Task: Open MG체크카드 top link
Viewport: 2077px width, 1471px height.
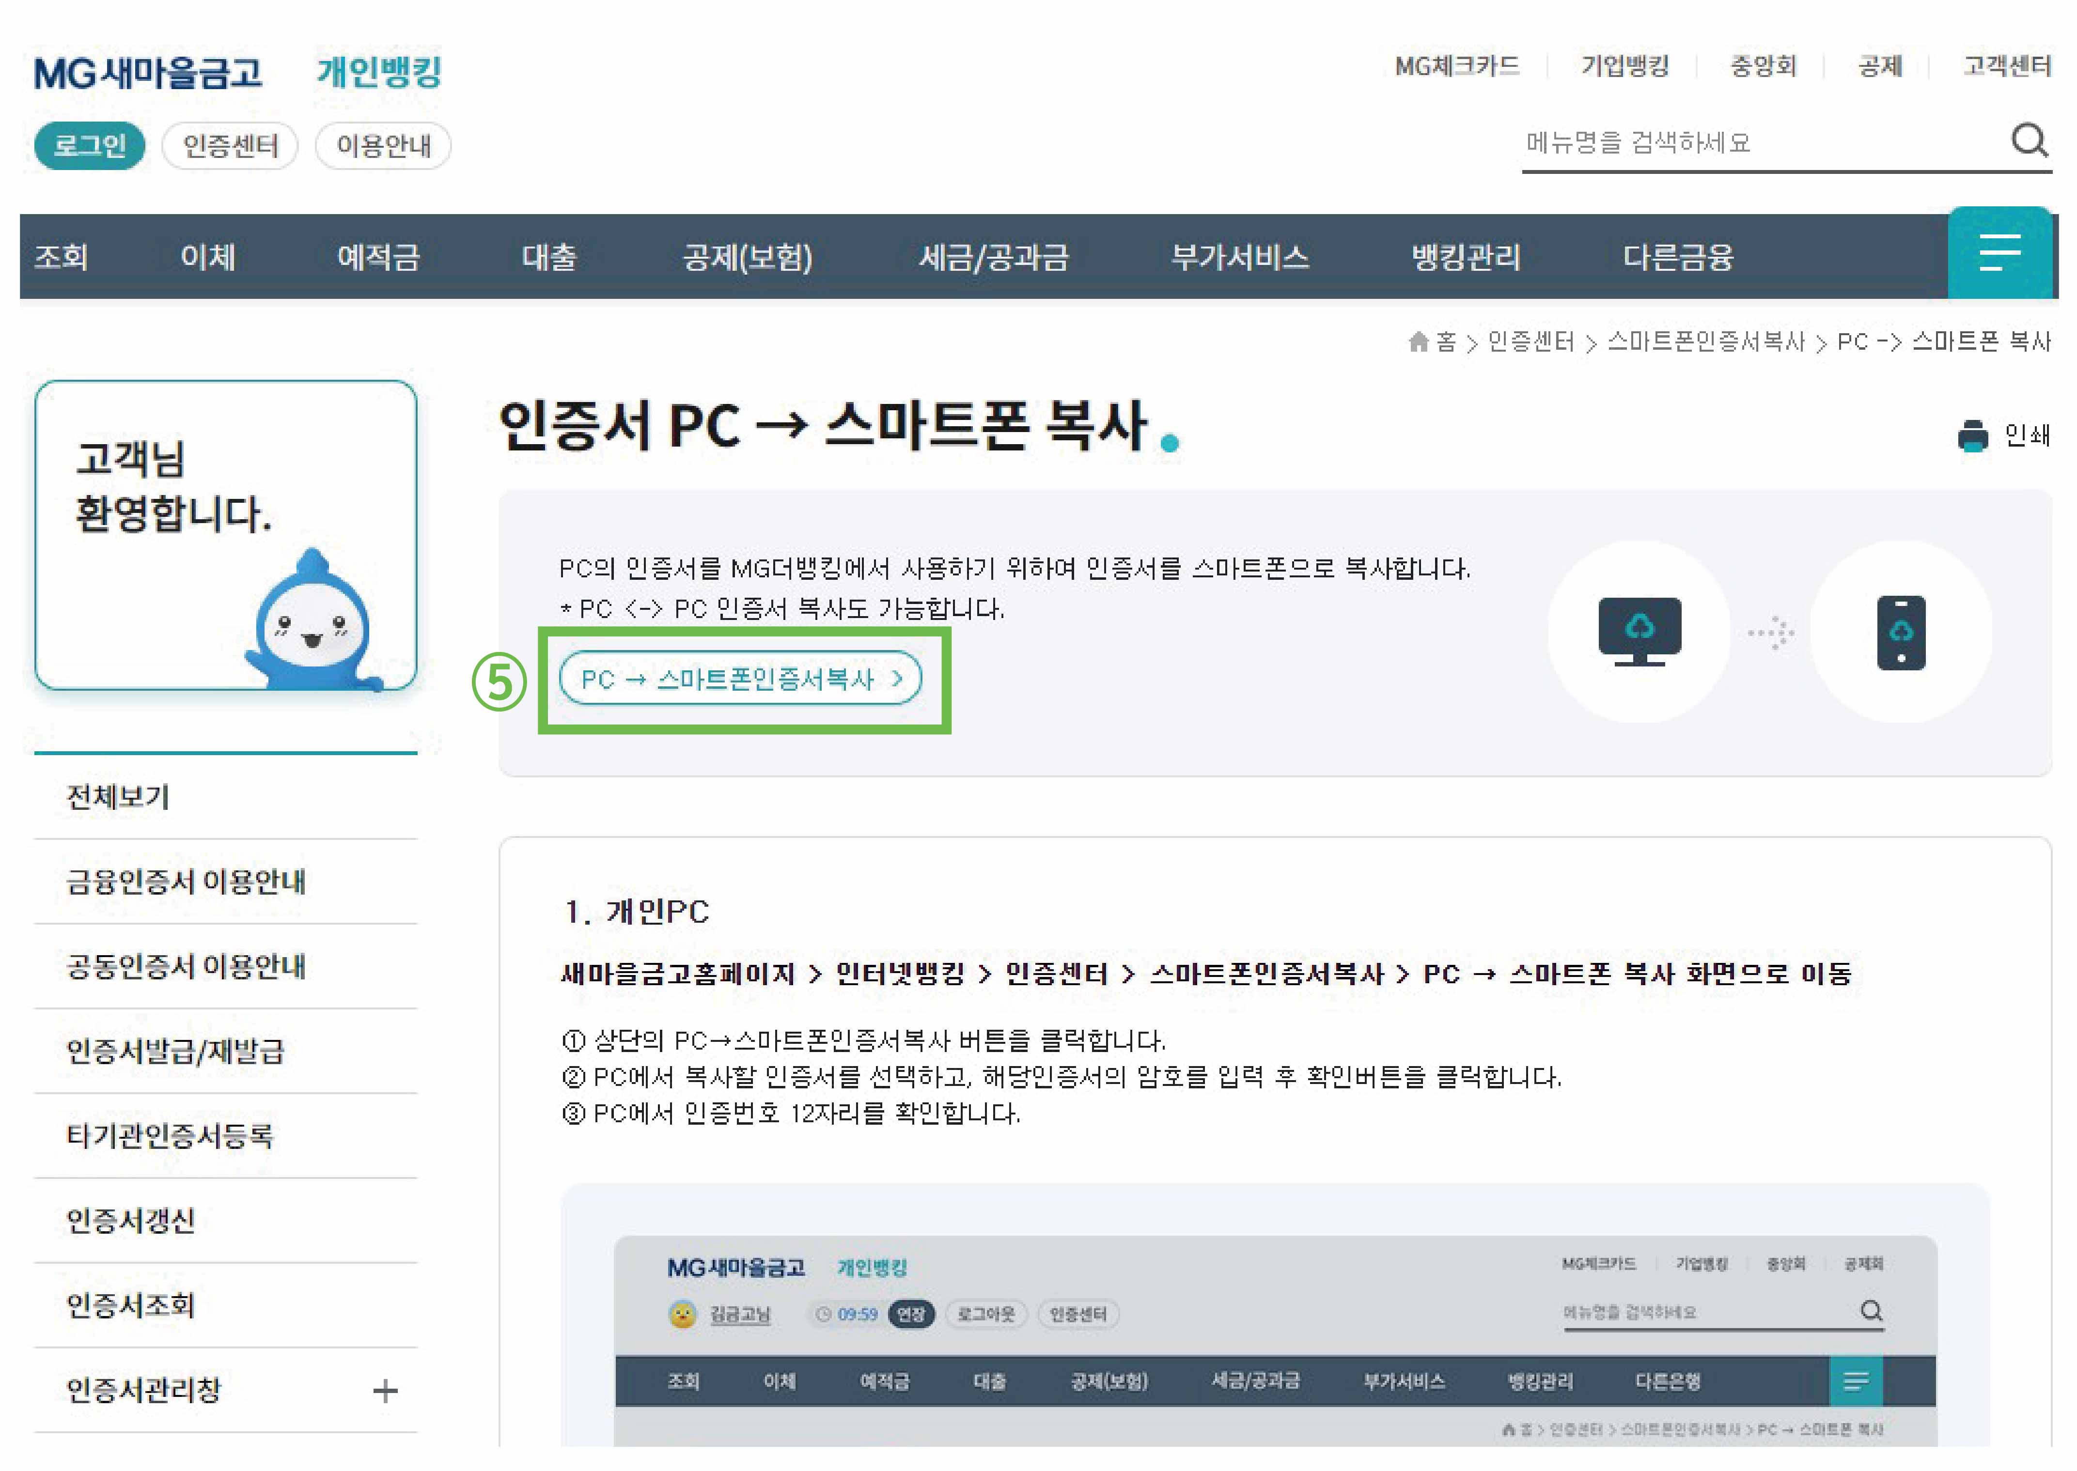Action: 1456,66
